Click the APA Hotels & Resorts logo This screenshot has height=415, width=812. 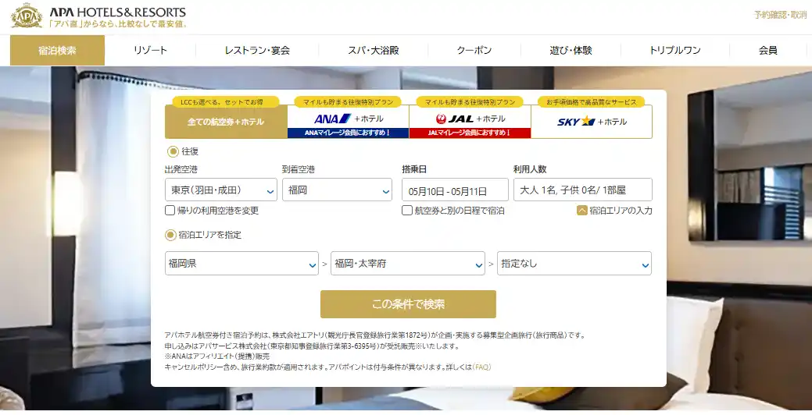(98, 16)
